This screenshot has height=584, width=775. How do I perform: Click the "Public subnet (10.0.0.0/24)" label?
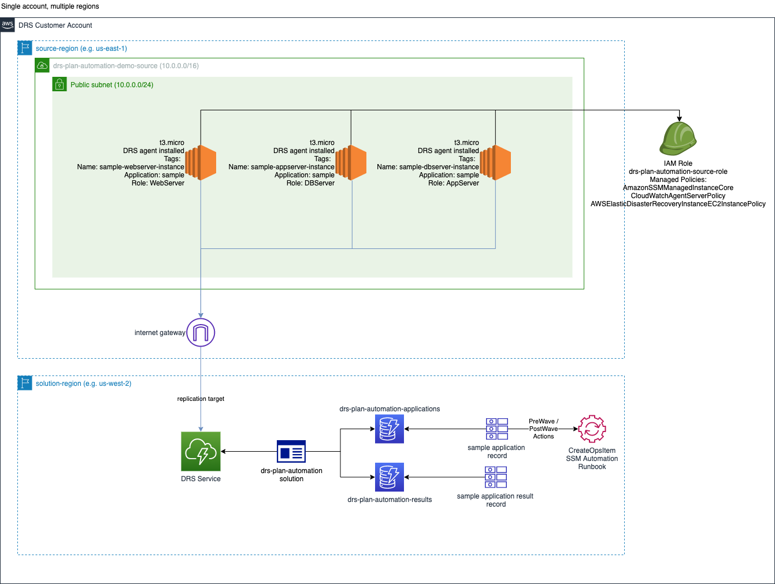pos(112,85)
